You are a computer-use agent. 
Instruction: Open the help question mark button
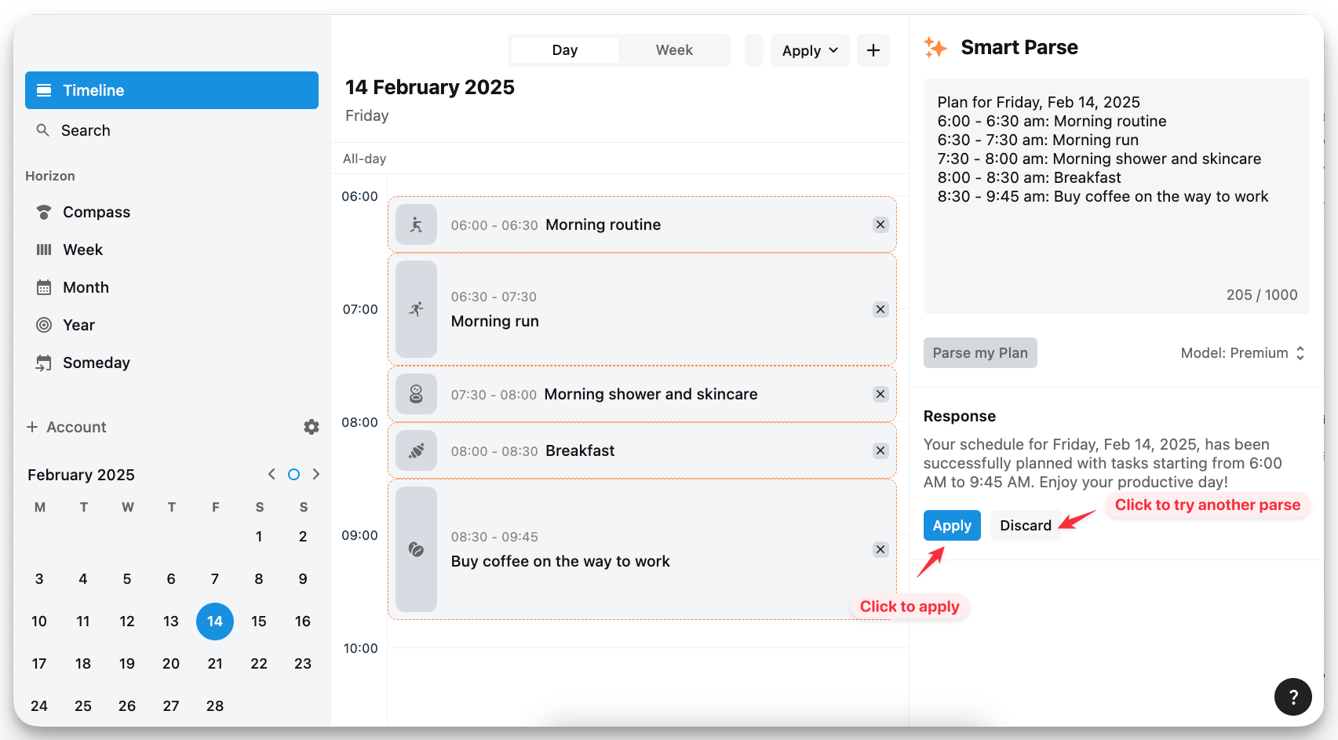(1292, 696)
